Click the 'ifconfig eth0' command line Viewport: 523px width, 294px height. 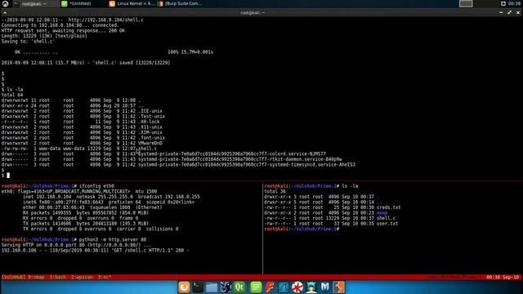pos(96,186)
